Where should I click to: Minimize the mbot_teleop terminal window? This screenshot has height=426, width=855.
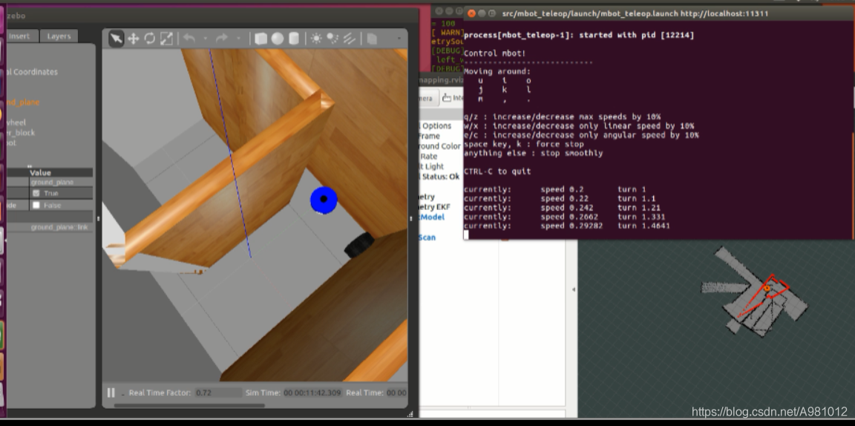(482, 13)
